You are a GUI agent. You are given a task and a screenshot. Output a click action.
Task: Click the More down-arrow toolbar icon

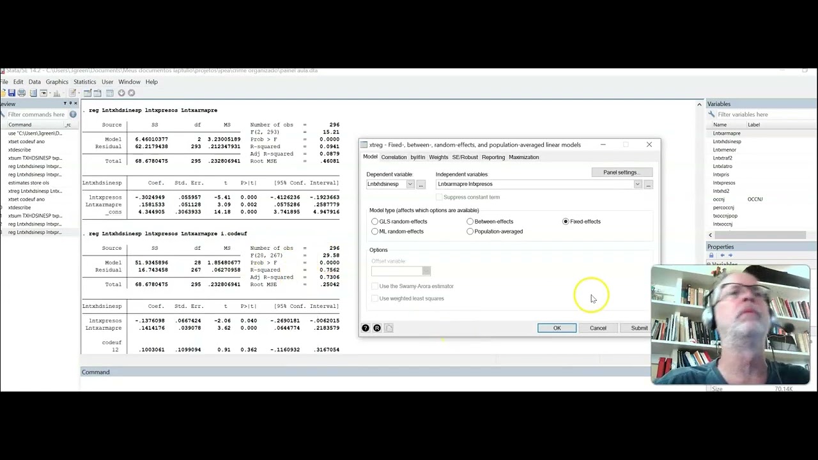121,93
